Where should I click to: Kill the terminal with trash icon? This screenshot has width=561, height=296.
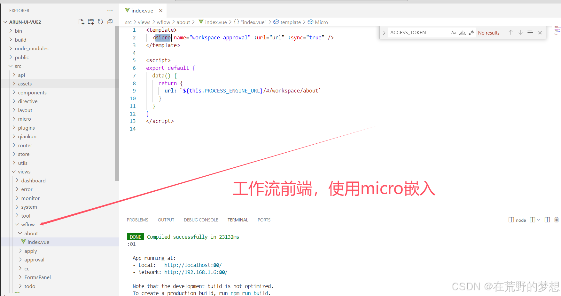(x=557, y=220)
